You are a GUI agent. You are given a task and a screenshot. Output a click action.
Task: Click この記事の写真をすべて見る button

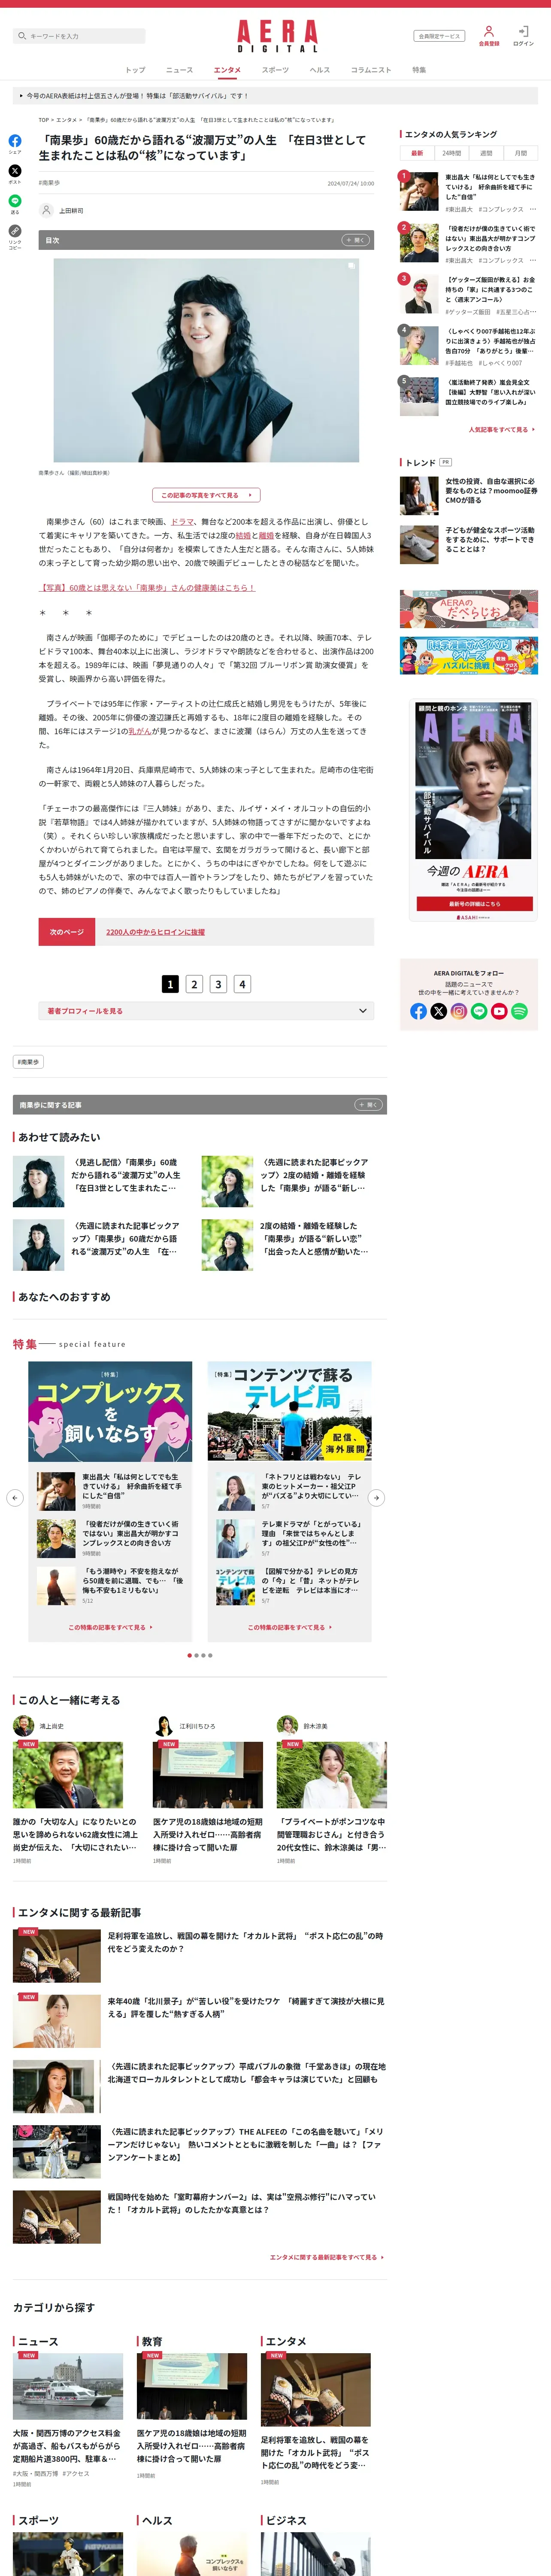point(206,495)
